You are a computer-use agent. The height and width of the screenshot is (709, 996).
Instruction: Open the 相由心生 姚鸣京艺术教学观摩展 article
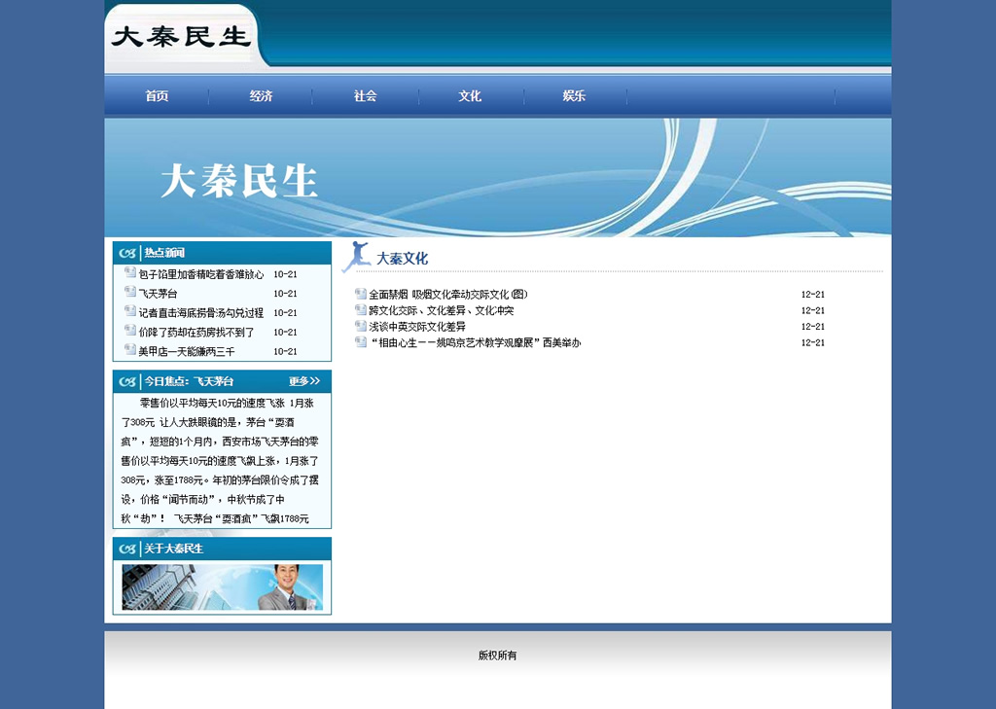[474, 343]
